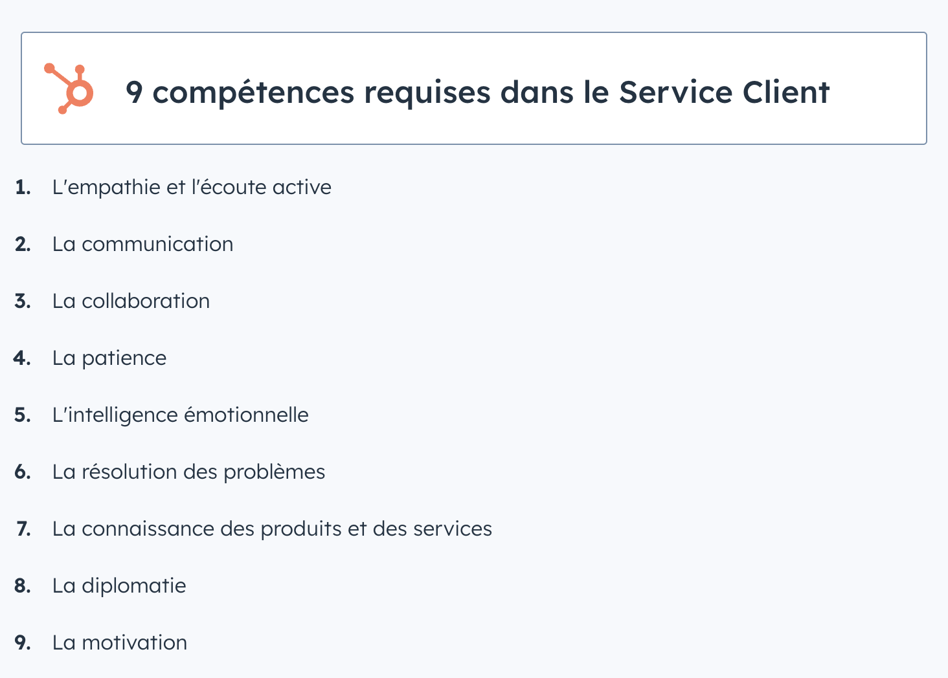This screenshot has height=678, width=948.
Task: Click list number 9 beside La motivation
Action: pyautogui.click(x=23, y=642)
